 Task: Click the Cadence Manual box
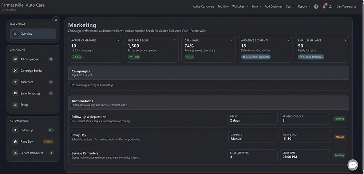click(x=253, y=137)
